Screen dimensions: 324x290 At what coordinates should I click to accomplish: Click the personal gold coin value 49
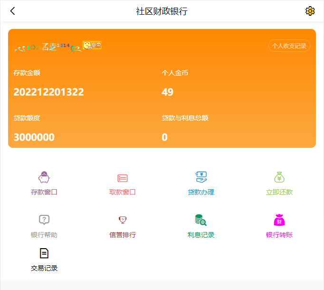tap(167, 92)
